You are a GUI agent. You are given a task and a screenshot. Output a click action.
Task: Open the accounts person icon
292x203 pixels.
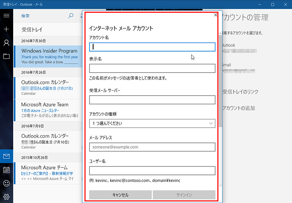[6, 43]
